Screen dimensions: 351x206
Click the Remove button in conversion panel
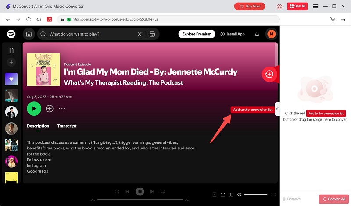pos(292,199)
